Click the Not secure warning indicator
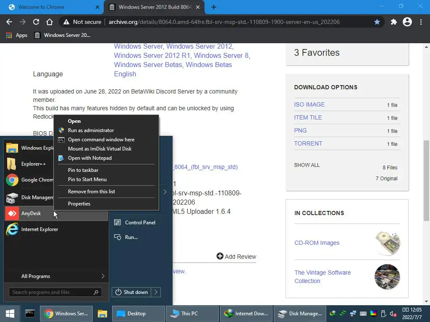 tap(82, 22)
